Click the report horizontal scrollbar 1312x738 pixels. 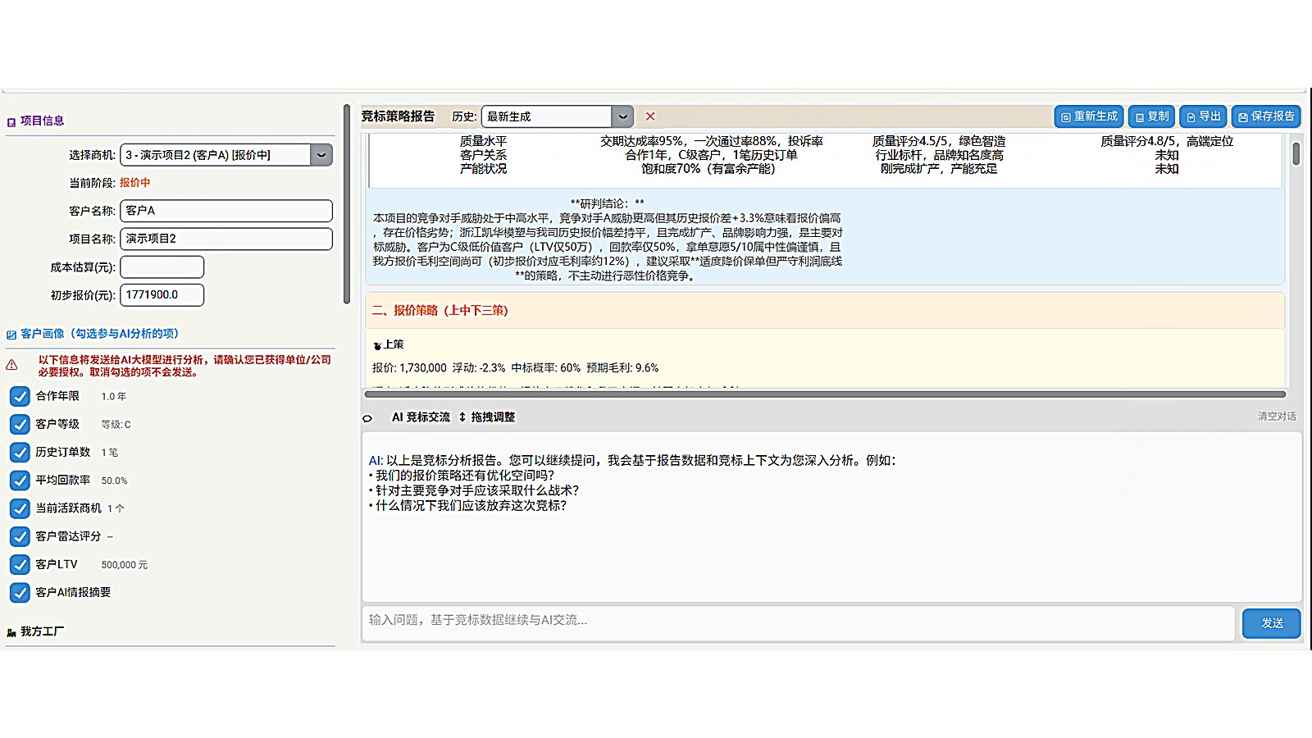(825, 394)
